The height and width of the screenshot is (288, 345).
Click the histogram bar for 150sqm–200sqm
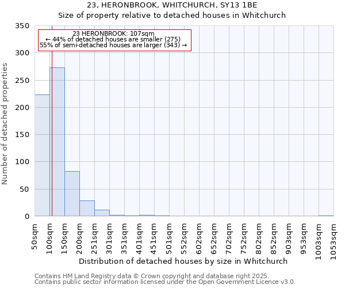[x=72, y=194]
